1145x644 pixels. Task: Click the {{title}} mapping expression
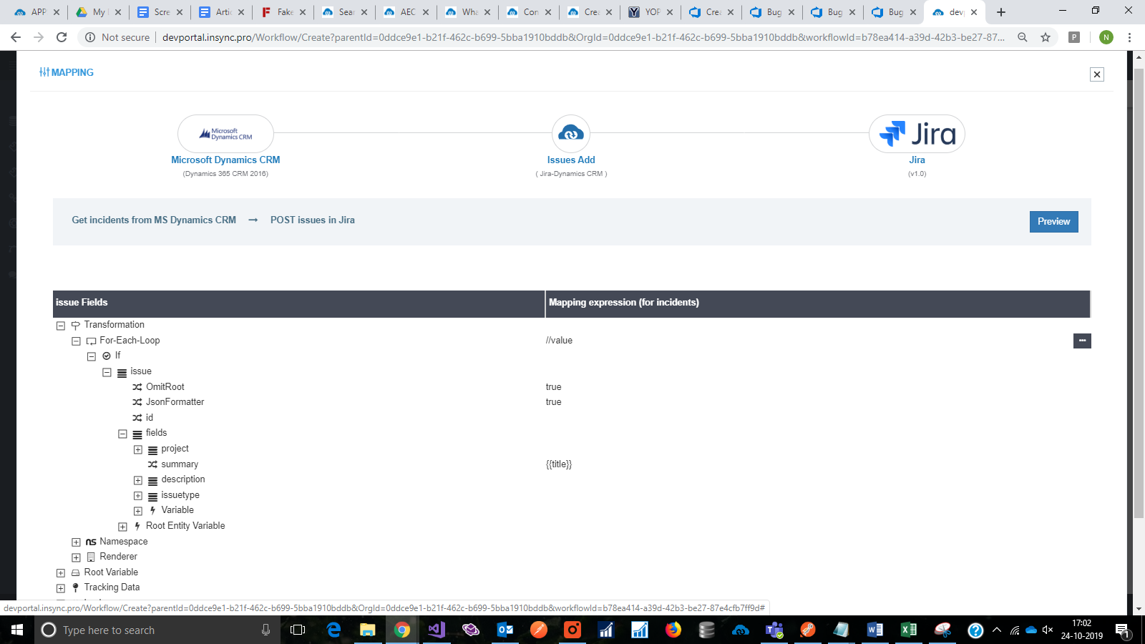(559, 464)
